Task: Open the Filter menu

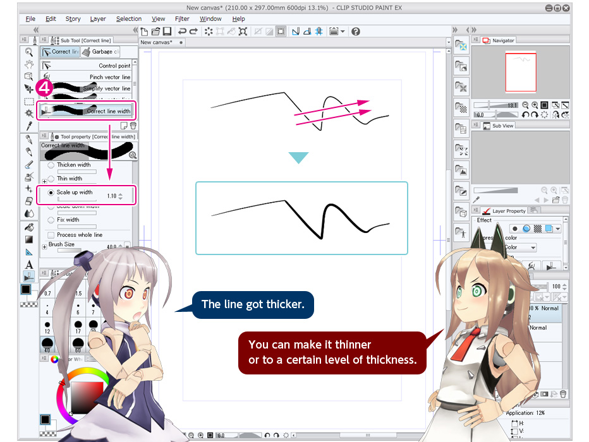Action: [181, 19]
